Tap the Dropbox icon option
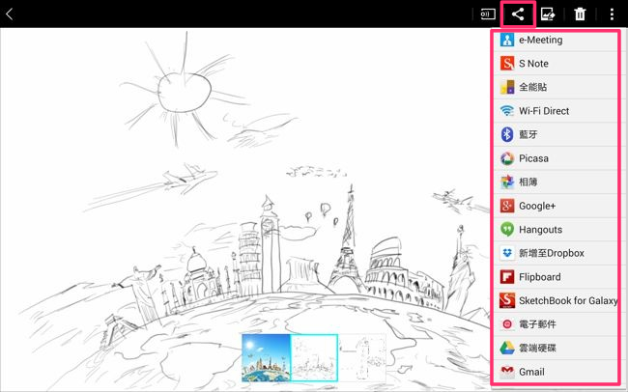628x392 pixels. (x=507, y=253)
